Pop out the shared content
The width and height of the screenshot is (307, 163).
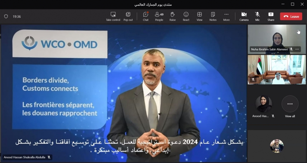click(x=128, y=14)
